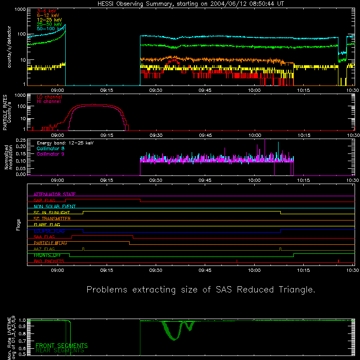
Task: Select the SC_IN_SUNLIGHT flag label
Action: point(52,212)
